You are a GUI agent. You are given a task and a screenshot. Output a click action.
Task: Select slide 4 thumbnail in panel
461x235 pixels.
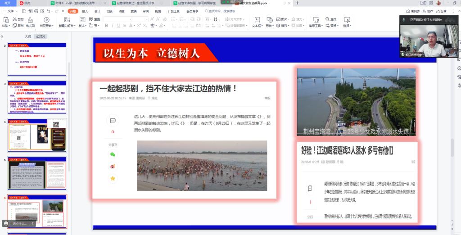coord(37,135)
